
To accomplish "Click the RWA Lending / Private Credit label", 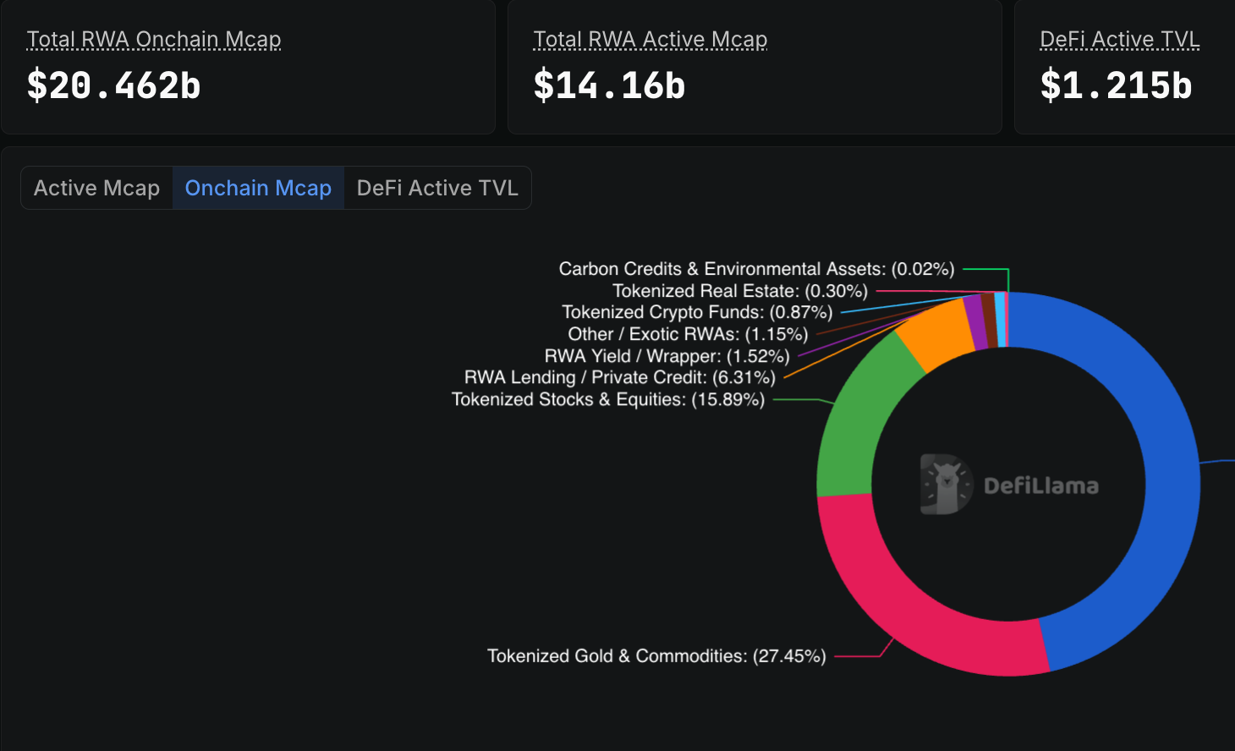I will [620, 377].
